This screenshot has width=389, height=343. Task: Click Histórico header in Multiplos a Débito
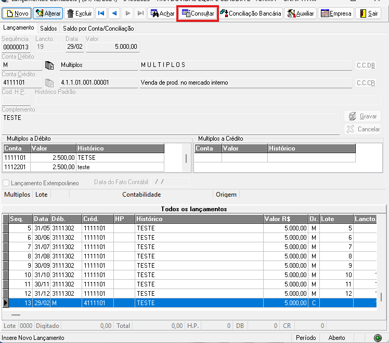coord(120,148)
